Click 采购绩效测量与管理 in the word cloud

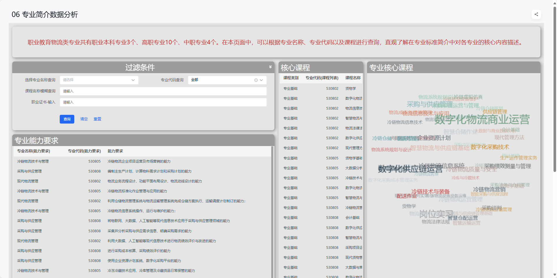[x=508, y=166]
